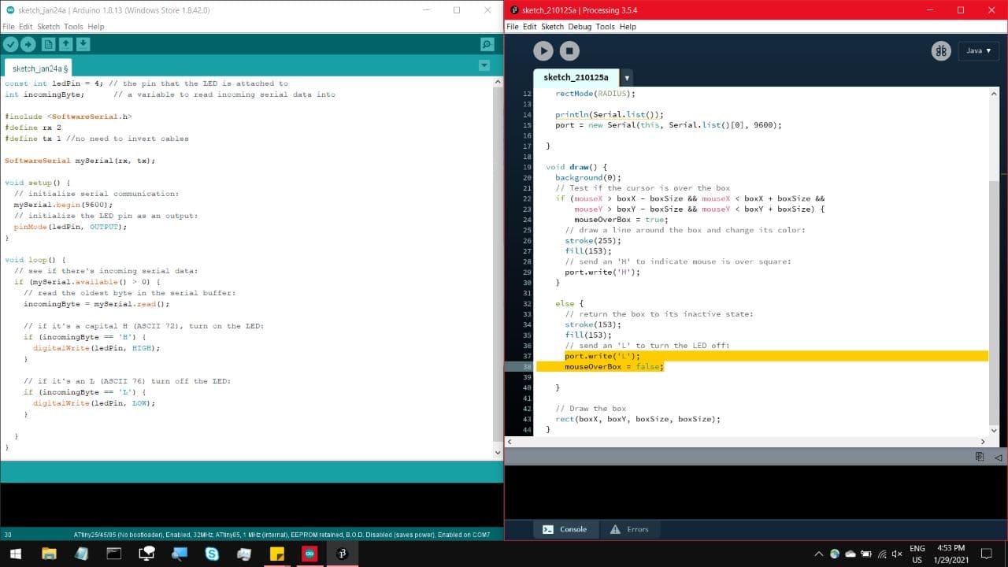The height and width of the screenshot is (567, 1008).
Task: Click the Arduino Verify checkmark button
Action: point(10,45)
